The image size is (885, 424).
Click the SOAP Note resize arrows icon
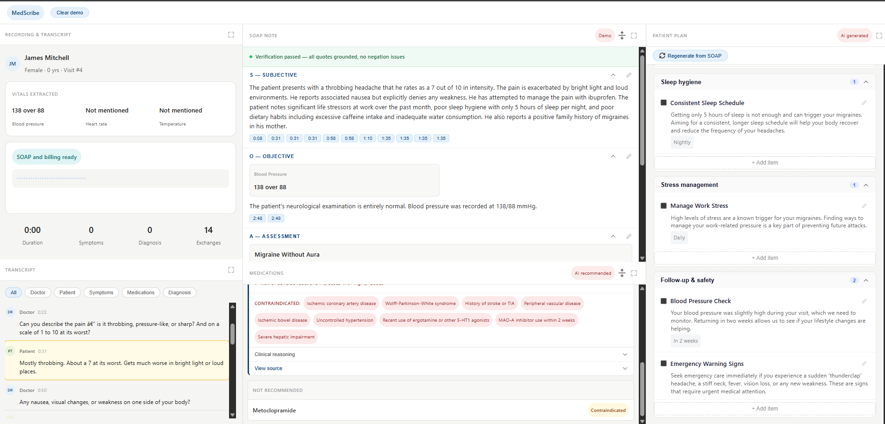tap(622, 36)
